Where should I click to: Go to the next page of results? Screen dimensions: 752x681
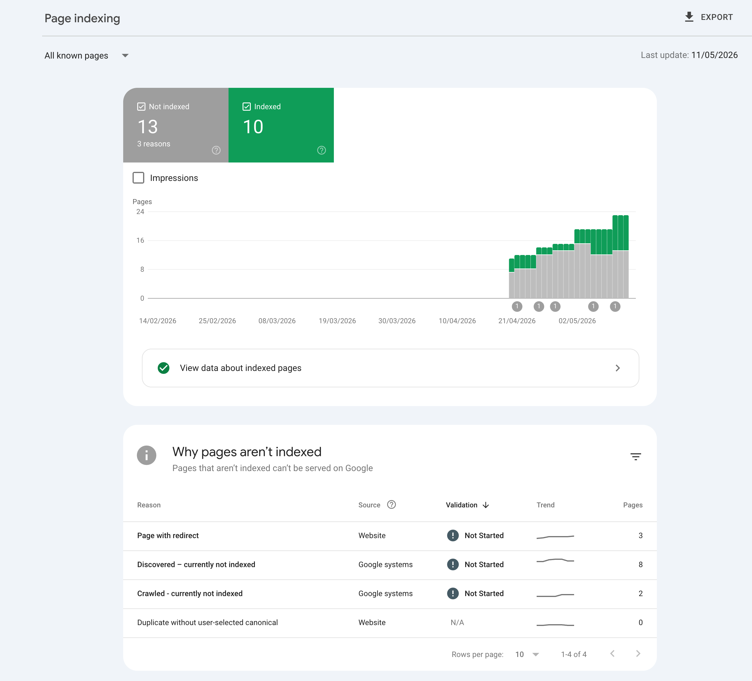coord(638,653)
